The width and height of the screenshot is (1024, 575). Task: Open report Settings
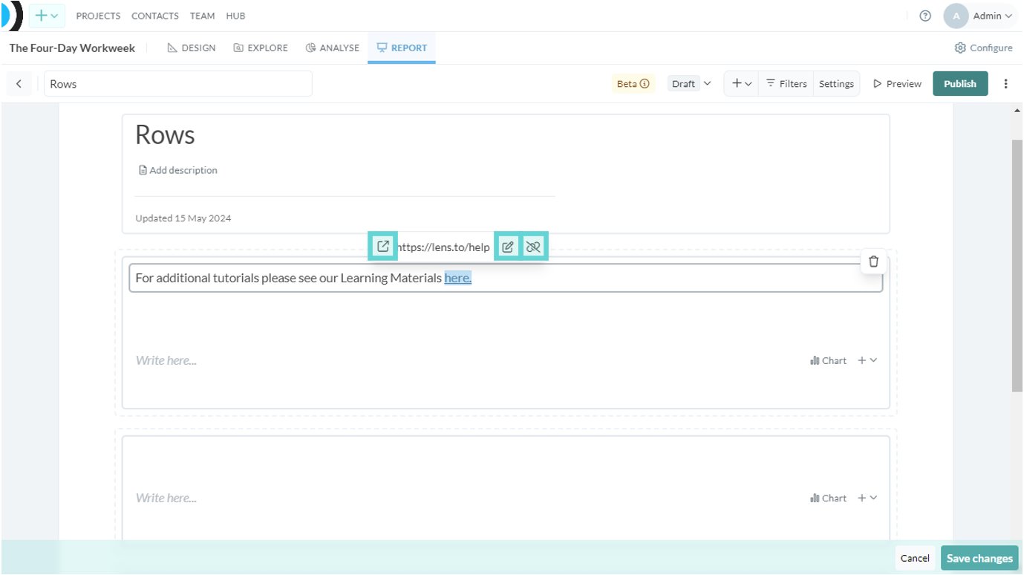point(836,84)
